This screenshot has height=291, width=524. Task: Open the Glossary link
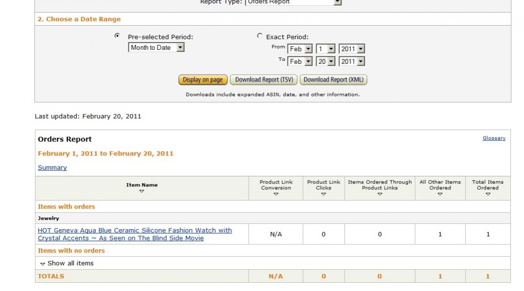[493, 138]
